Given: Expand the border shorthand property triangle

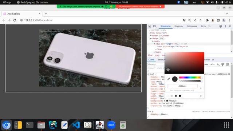Looking at the screenshot, I should click(x=160, y=103).
